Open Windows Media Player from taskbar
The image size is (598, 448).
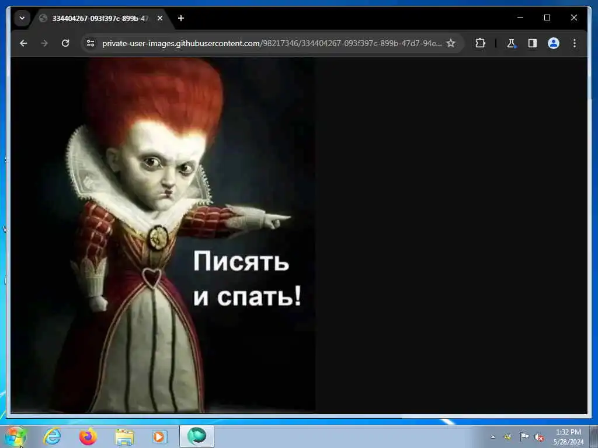coord(159,436)
